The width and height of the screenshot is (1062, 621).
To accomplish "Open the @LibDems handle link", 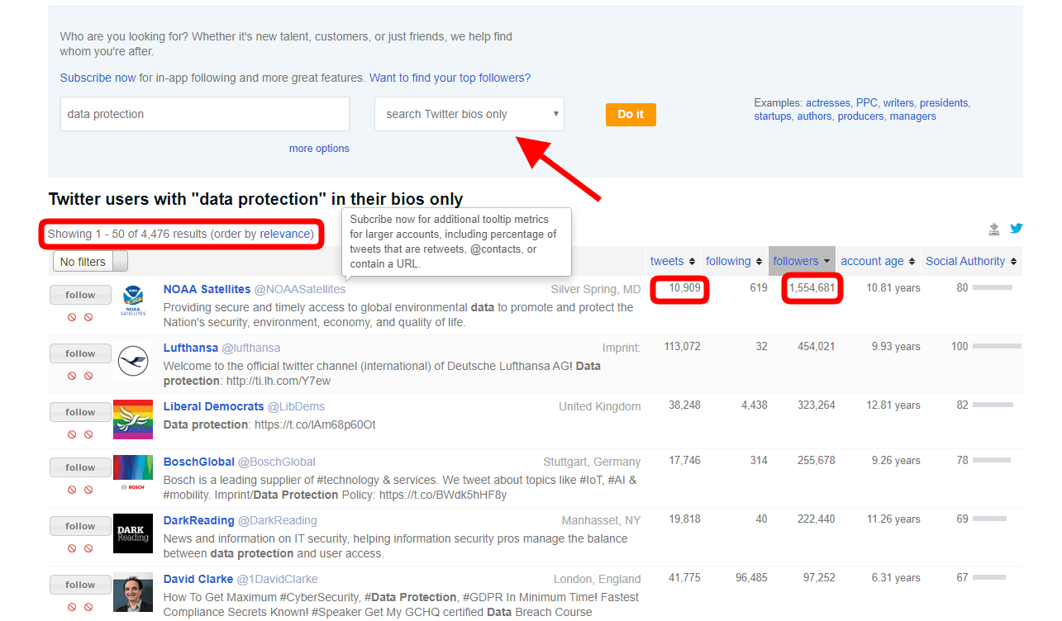I will (x=296, y=406).
